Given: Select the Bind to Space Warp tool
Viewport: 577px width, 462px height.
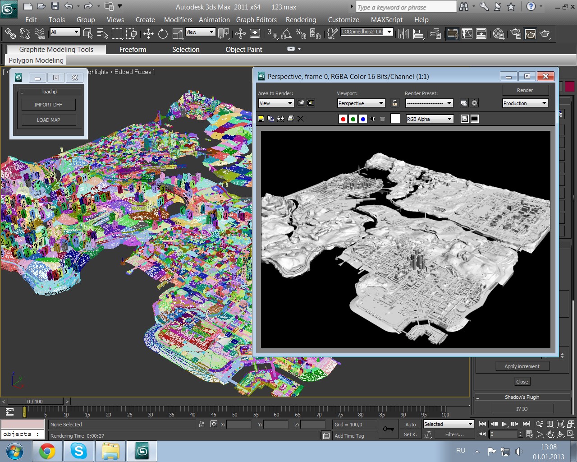Looking at the screenshot, I should 40,33.
